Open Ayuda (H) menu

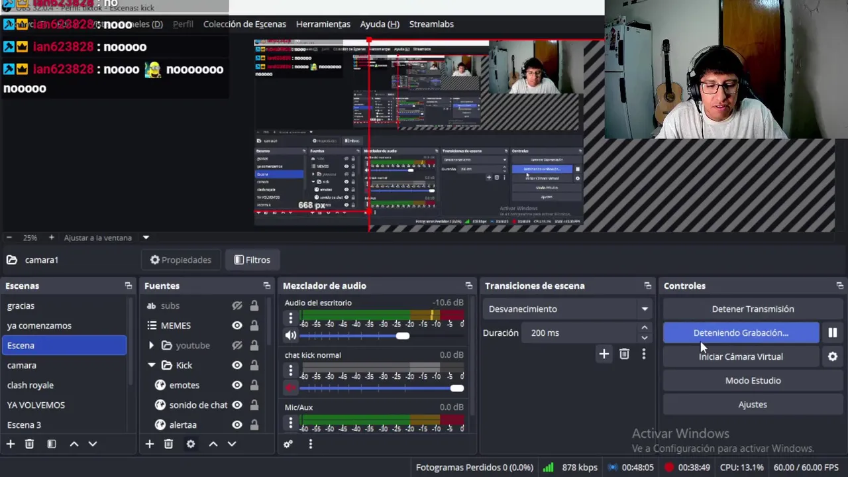(x=380, y=24)
